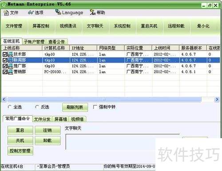The height and width of the screenshot is (171, 222).
Task: Click the 屏幕控制 toolbar button
Action: 41,26
